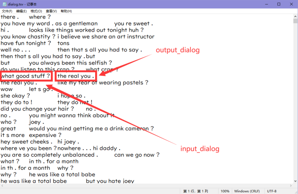Click text "have fun tonight ?"

(x=26, y=43)
